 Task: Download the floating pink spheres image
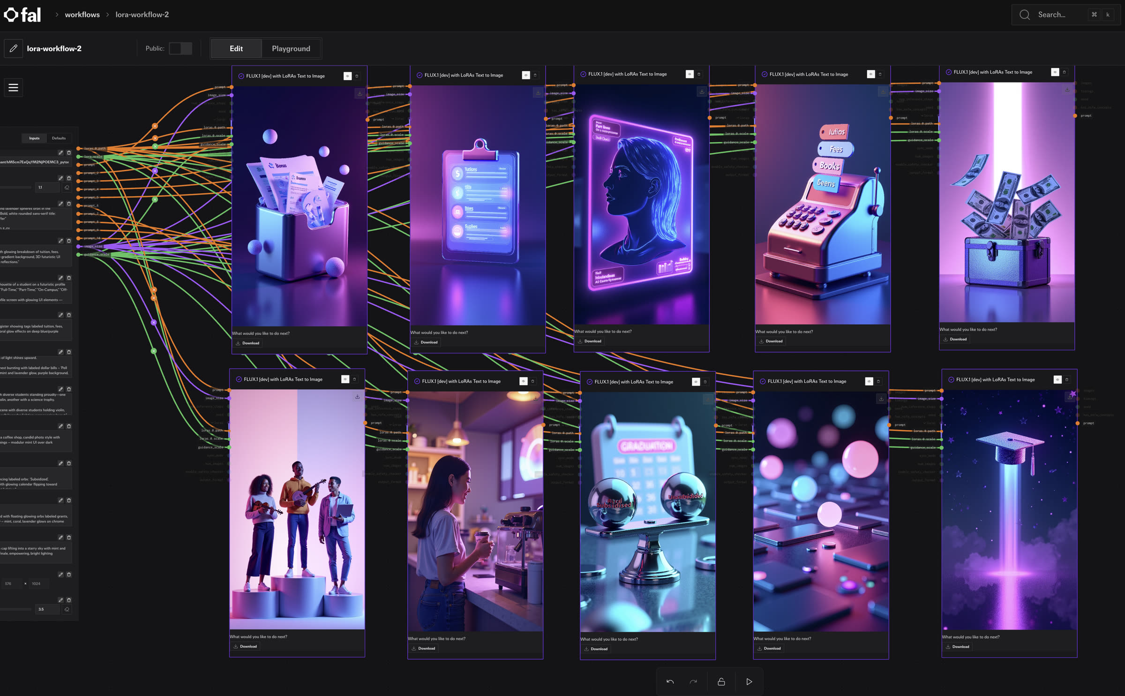pyautogui.click(x=769, y=648)
